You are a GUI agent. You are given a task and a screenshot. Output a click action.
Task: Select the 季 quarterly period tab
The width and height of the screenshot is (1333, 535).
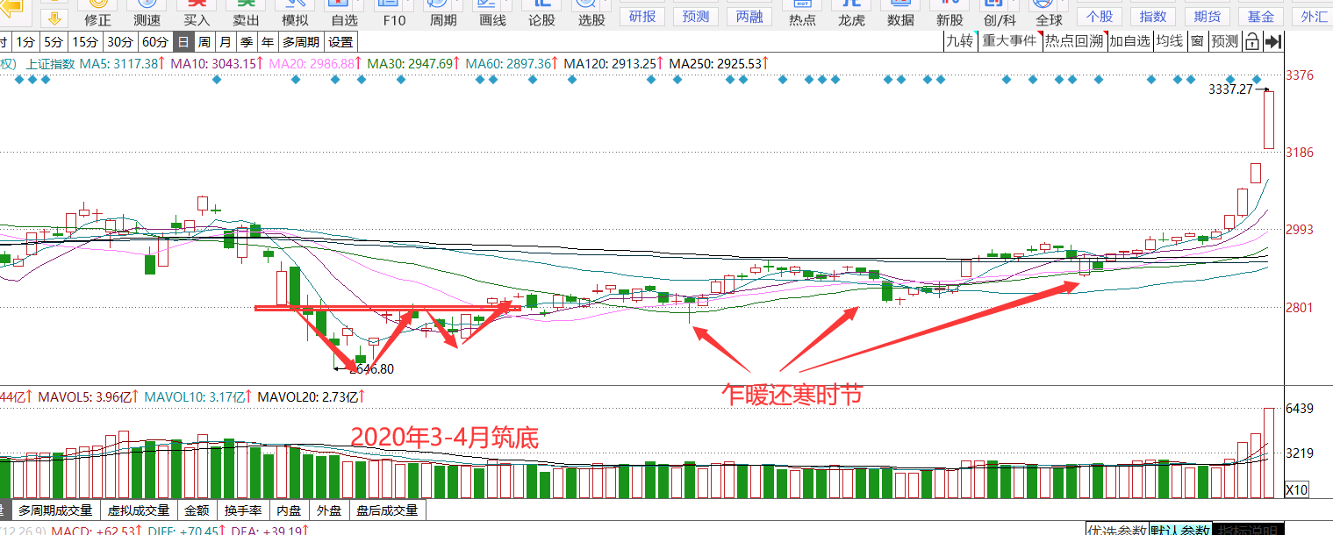pyautogui.click(x=247, y=41)
